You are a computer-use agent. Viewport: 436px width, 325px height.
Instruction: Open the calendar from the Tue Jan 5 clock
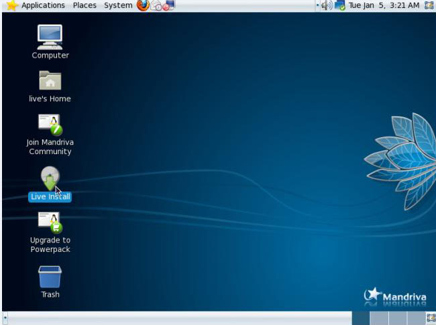click(x=384, y=5)
